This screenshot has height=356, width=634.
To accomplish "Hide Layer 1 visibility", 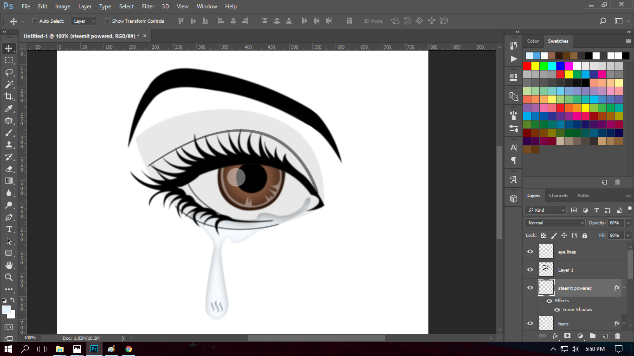I will point(530,270).
